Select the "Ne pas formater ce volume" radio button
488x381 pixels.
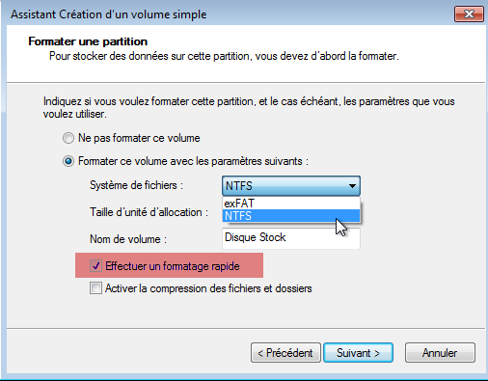tap(68, 138)
